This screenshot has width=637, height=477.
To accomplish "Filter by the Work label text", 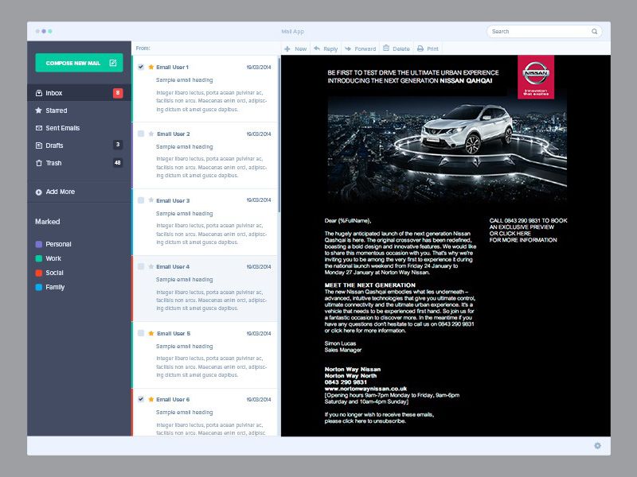I will coord(53,258).
